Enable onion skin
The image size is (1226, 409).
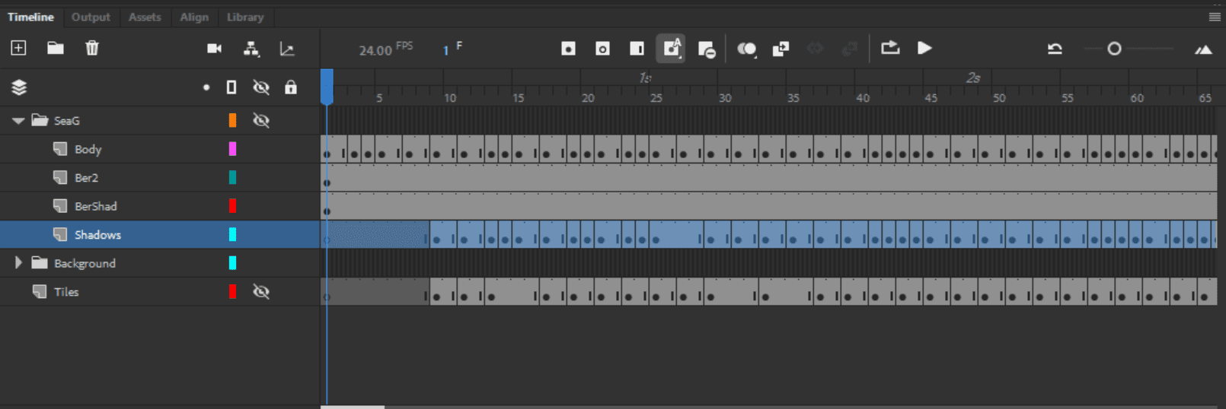click(x=746, y=49)
